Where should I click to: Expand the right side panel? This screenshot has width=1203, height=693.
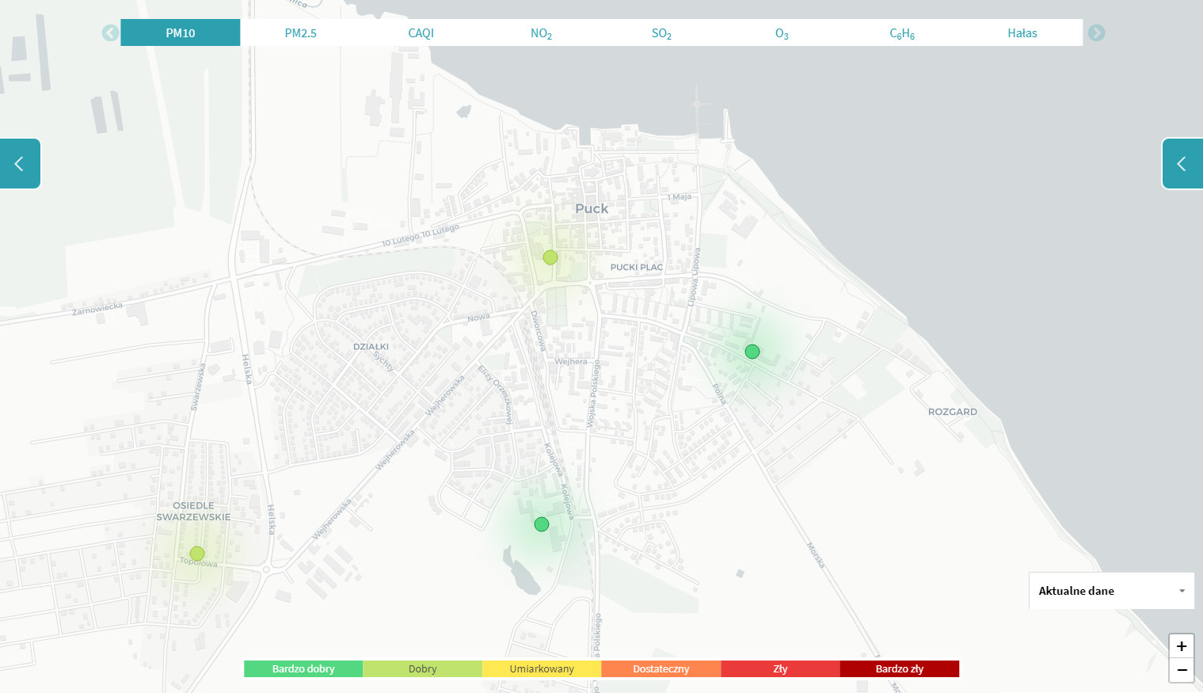point(1182,164)
